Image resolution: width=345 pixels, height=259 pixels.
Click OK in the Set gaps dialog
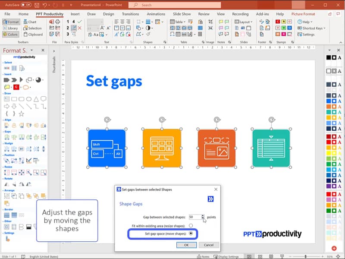[x=186, y=245]
